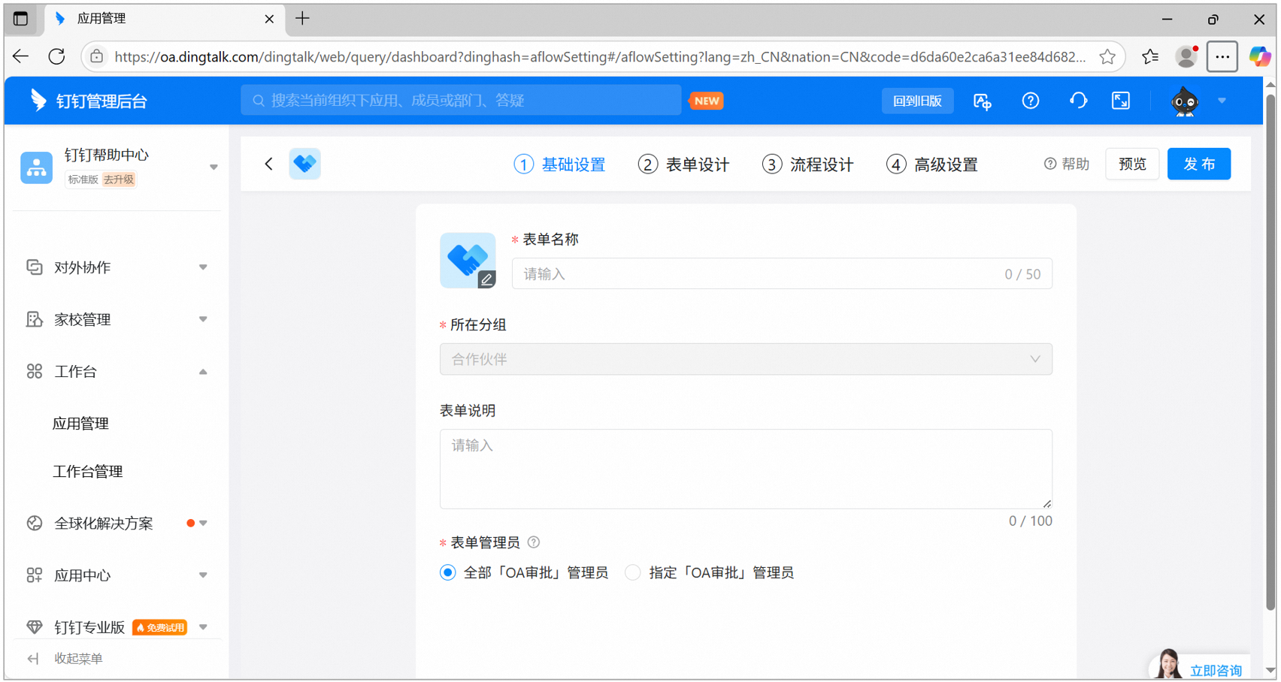The image size is (1281, 682).
Task: Click the 免费试用 badge
Action: (x=159, y=627)
